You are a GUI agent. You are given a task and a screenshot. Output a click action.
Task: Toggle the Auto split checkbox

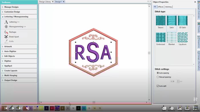(x=158, y=86)
